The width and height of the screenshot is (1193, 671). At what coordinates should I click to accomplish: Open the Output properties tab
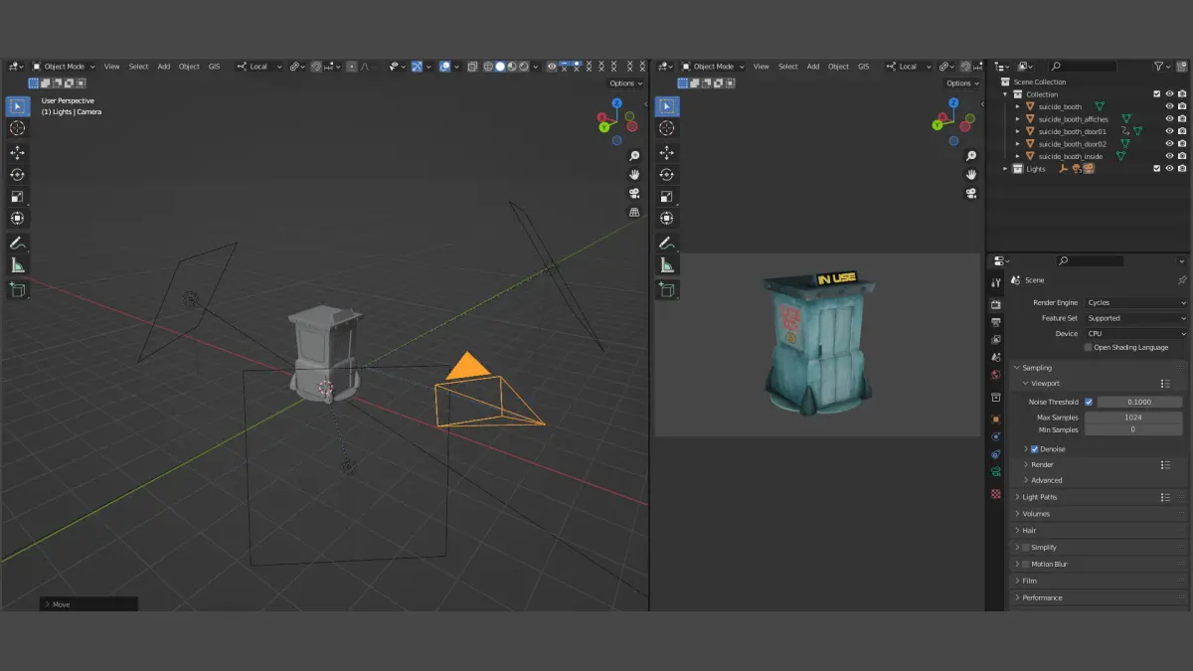(996, 322)
